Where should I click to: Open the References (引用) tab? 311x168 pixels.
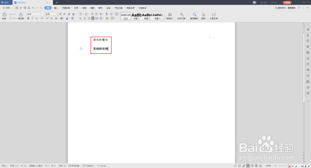click(76, 8)
